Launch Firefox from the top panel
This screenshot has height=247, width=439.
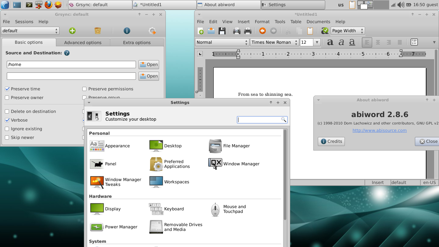49,5
